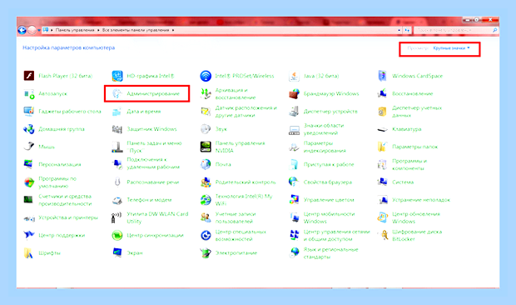This screenshot has height=305, width=516.
Task: Open Центр мобильности Windows link
Action: point(329,217)
